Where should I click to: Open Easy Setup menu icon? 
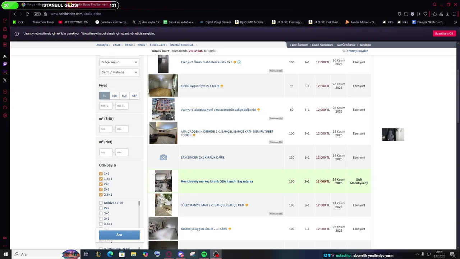coord(454,14)
